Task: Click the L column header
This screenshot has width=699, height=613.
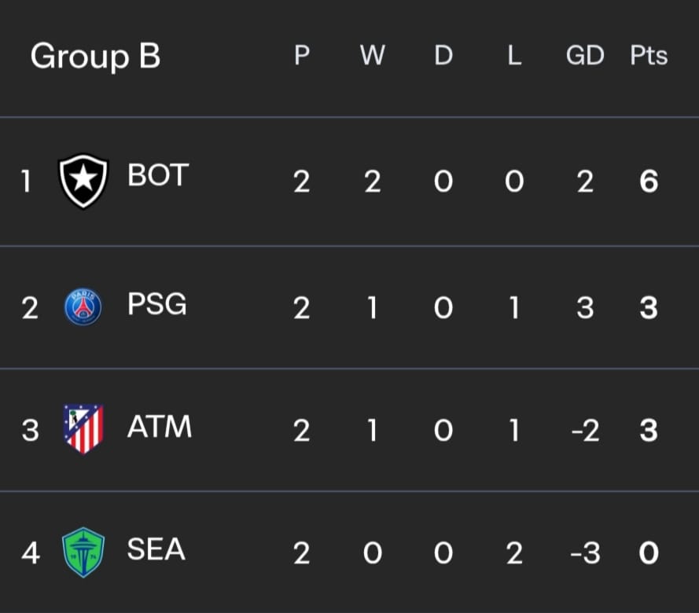Action: (514, 55)
